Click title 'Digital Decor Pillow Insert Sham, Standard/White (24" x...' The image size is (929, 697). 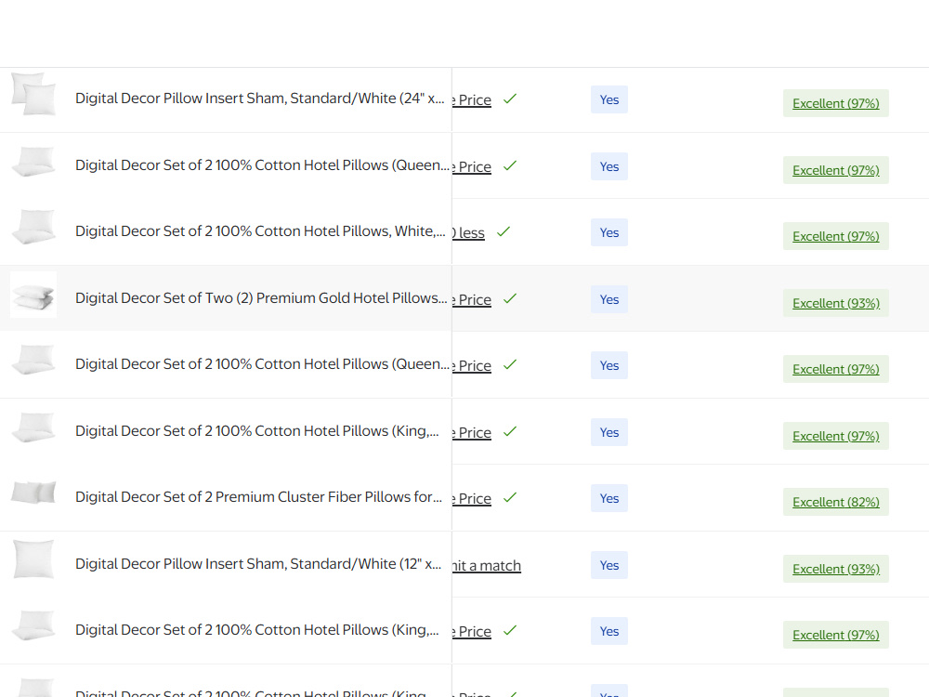259,99
